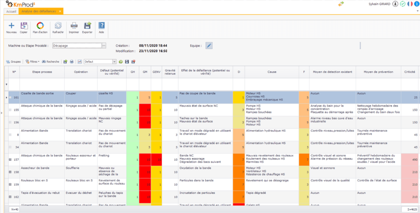This screenshot has height=213, width=420.
Task: Click the Nouveau plus icon
Action: (x=11, y=26)
